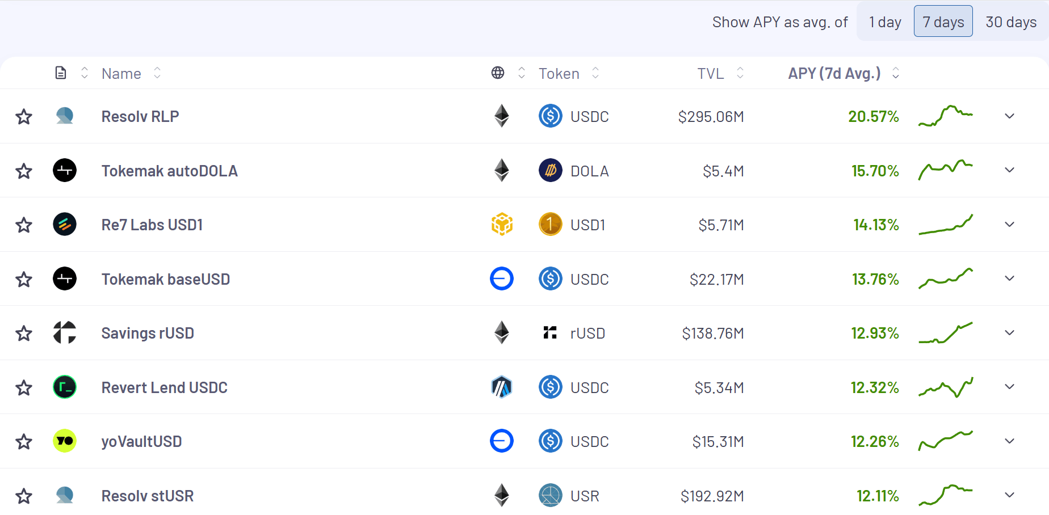Click the Re7 Labs USD1 protocol icon
Viewport: 1049px width, 515px height.
coord(65,225)
